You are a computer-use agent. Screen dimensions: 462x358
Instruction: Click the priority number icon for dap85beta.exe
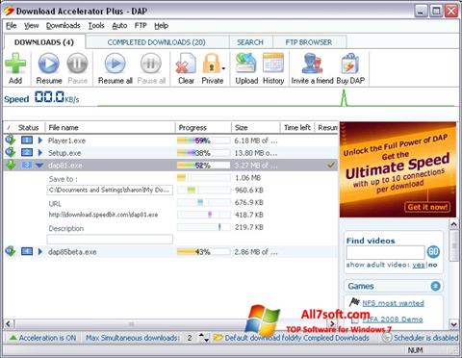[27, 251]
